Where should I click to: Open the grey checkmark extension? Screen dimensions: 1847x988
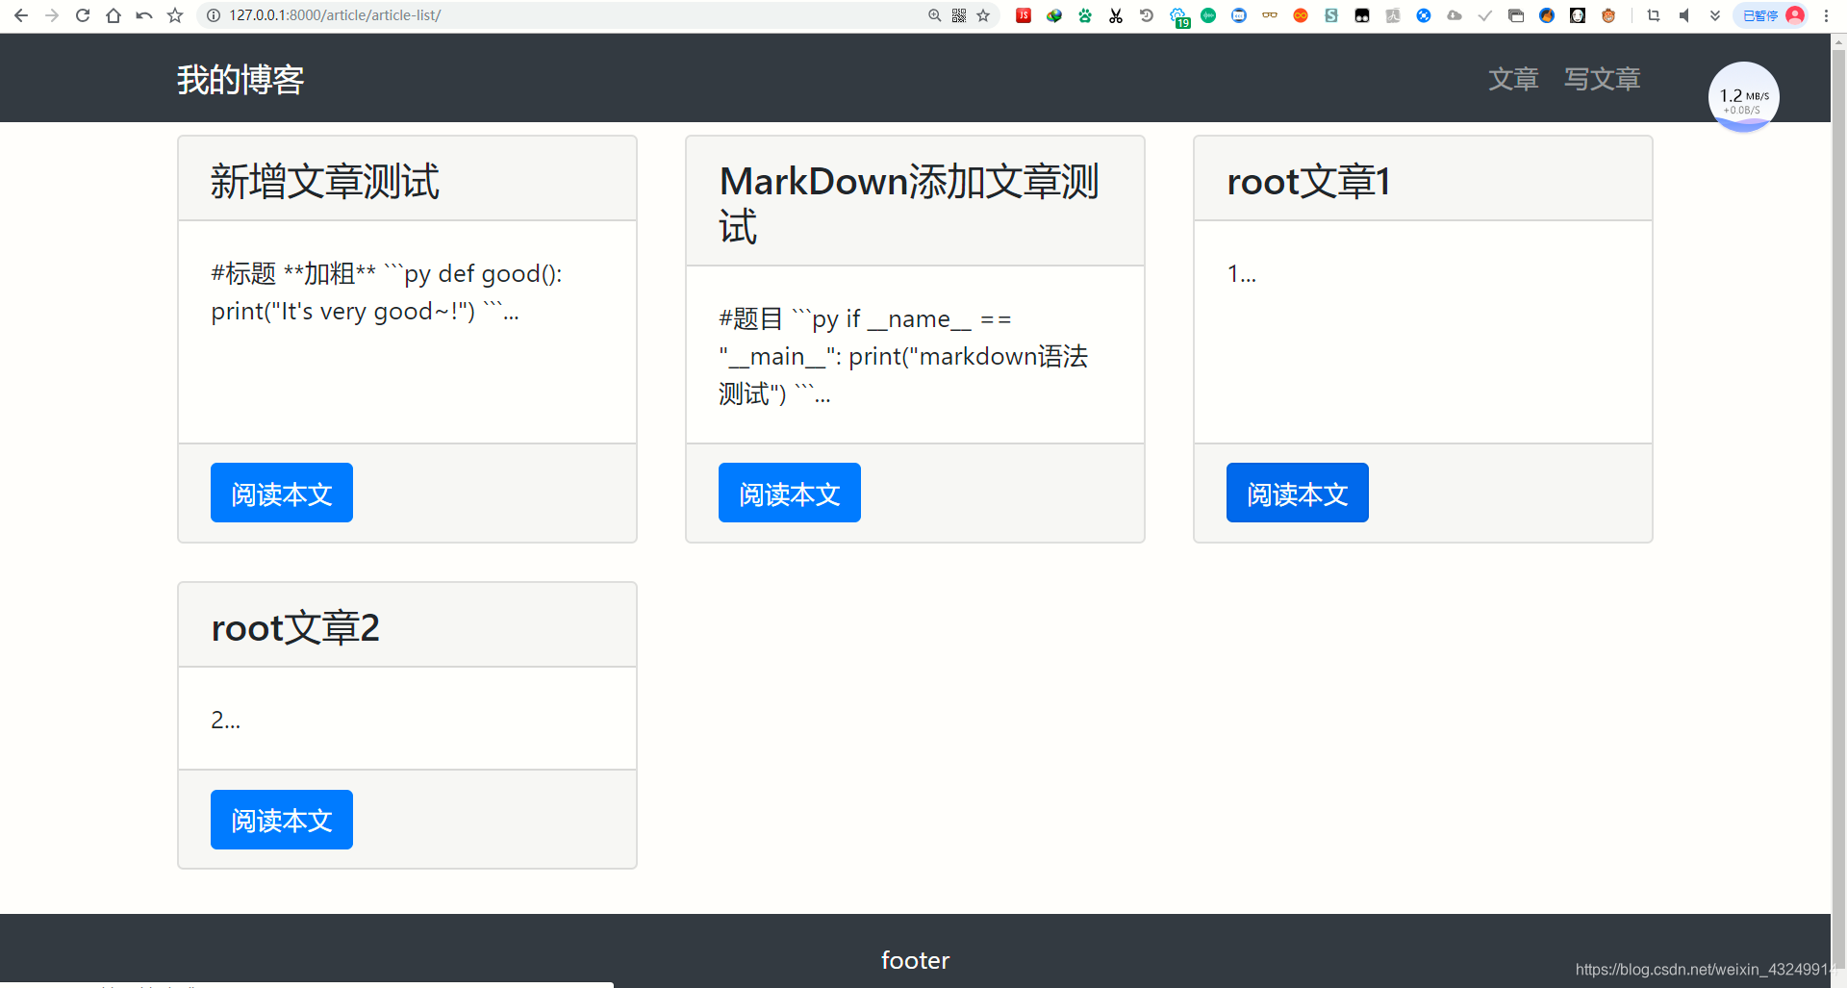(x=1485, y=15)
